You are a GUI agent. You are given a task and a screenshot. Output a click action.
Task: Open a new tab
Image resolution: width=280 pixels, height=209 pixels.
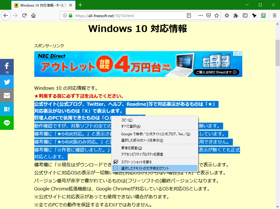click(80, 5)
